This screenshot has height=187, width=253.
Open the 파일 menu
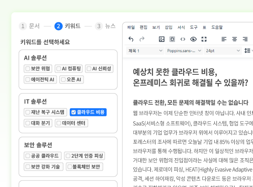[131, 27]
